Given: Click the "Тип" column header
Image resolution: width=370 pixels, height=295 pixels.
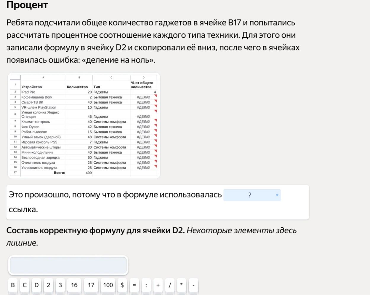Looking at the screenshot, I should click(x=97, y=87).
